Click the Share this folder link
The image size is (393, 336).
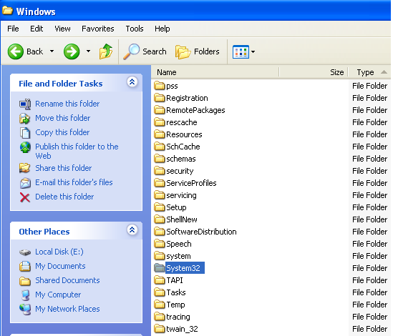64,168
